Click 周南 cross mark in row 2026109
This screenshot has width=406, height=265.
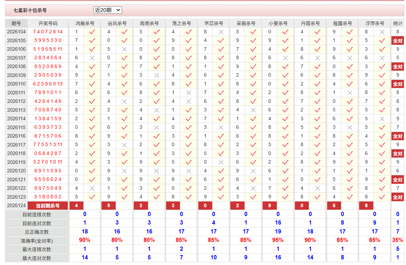click(x=157, y=75)
